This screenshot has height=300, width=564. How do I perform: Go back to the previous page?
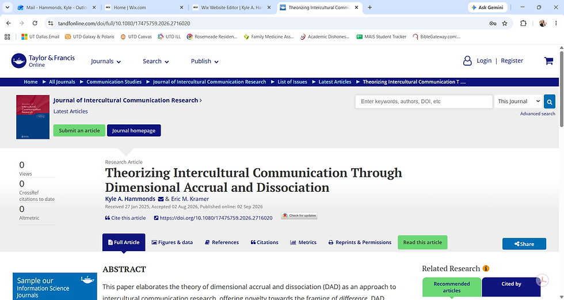pos(9,23)
